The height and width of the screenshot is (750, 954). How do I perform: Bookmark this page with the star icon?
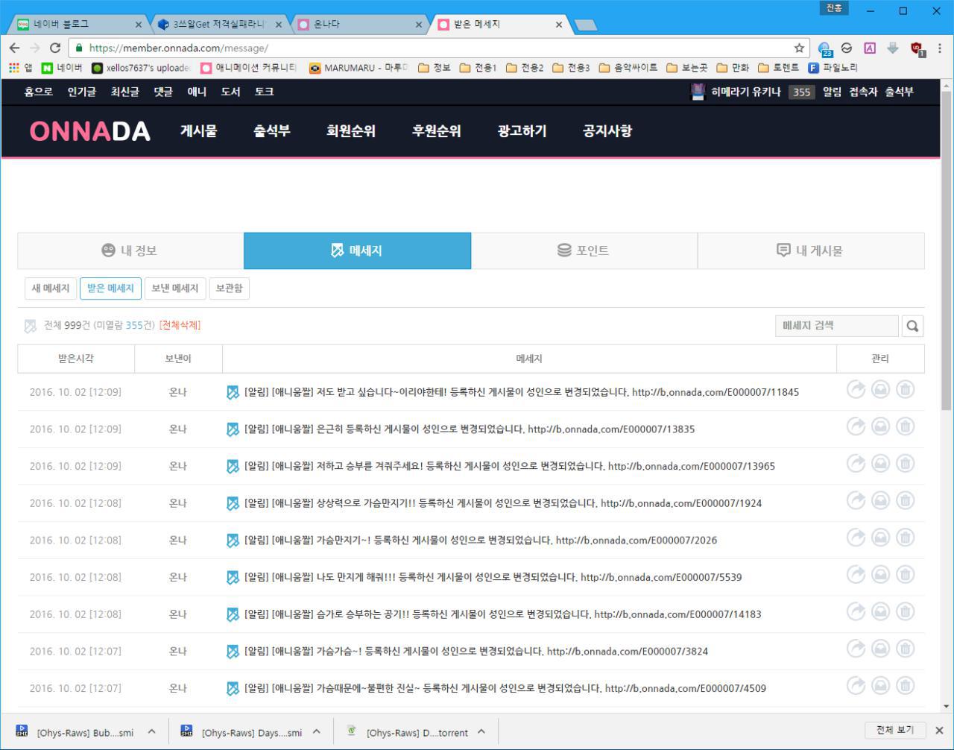799,48
